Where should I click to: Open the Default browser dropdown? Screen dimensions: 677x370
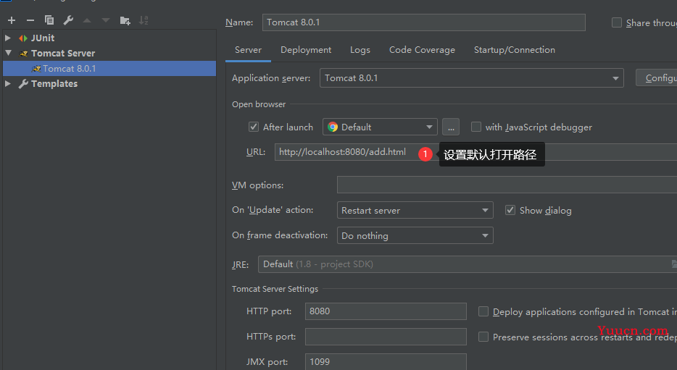click(380, 127)
